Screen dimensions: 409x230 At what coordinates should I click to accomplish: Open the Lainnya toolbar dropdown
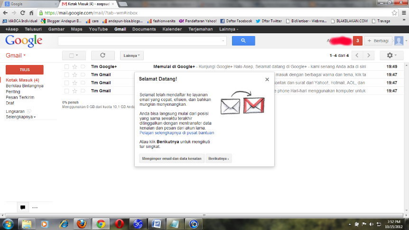pos(132,55)
